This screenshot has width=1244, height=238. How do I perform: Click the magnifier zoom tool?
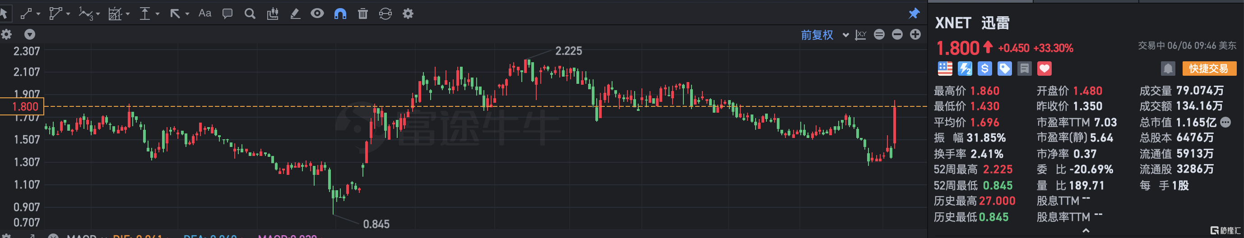pyautogui.click(x=250, y=14)
